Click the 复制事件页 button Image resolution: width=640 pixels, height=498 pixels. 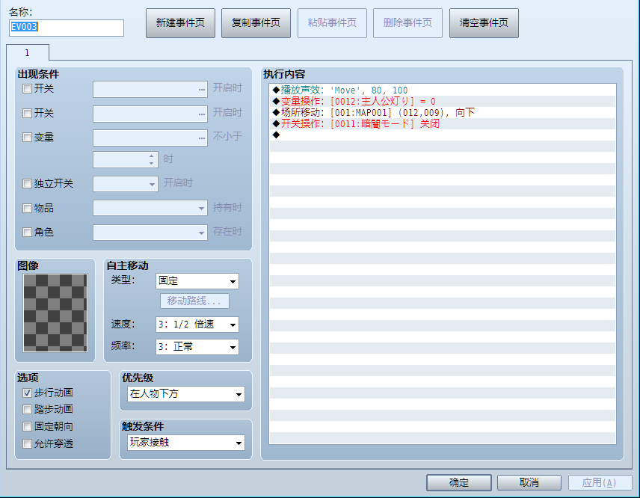(x=256, y=23)
